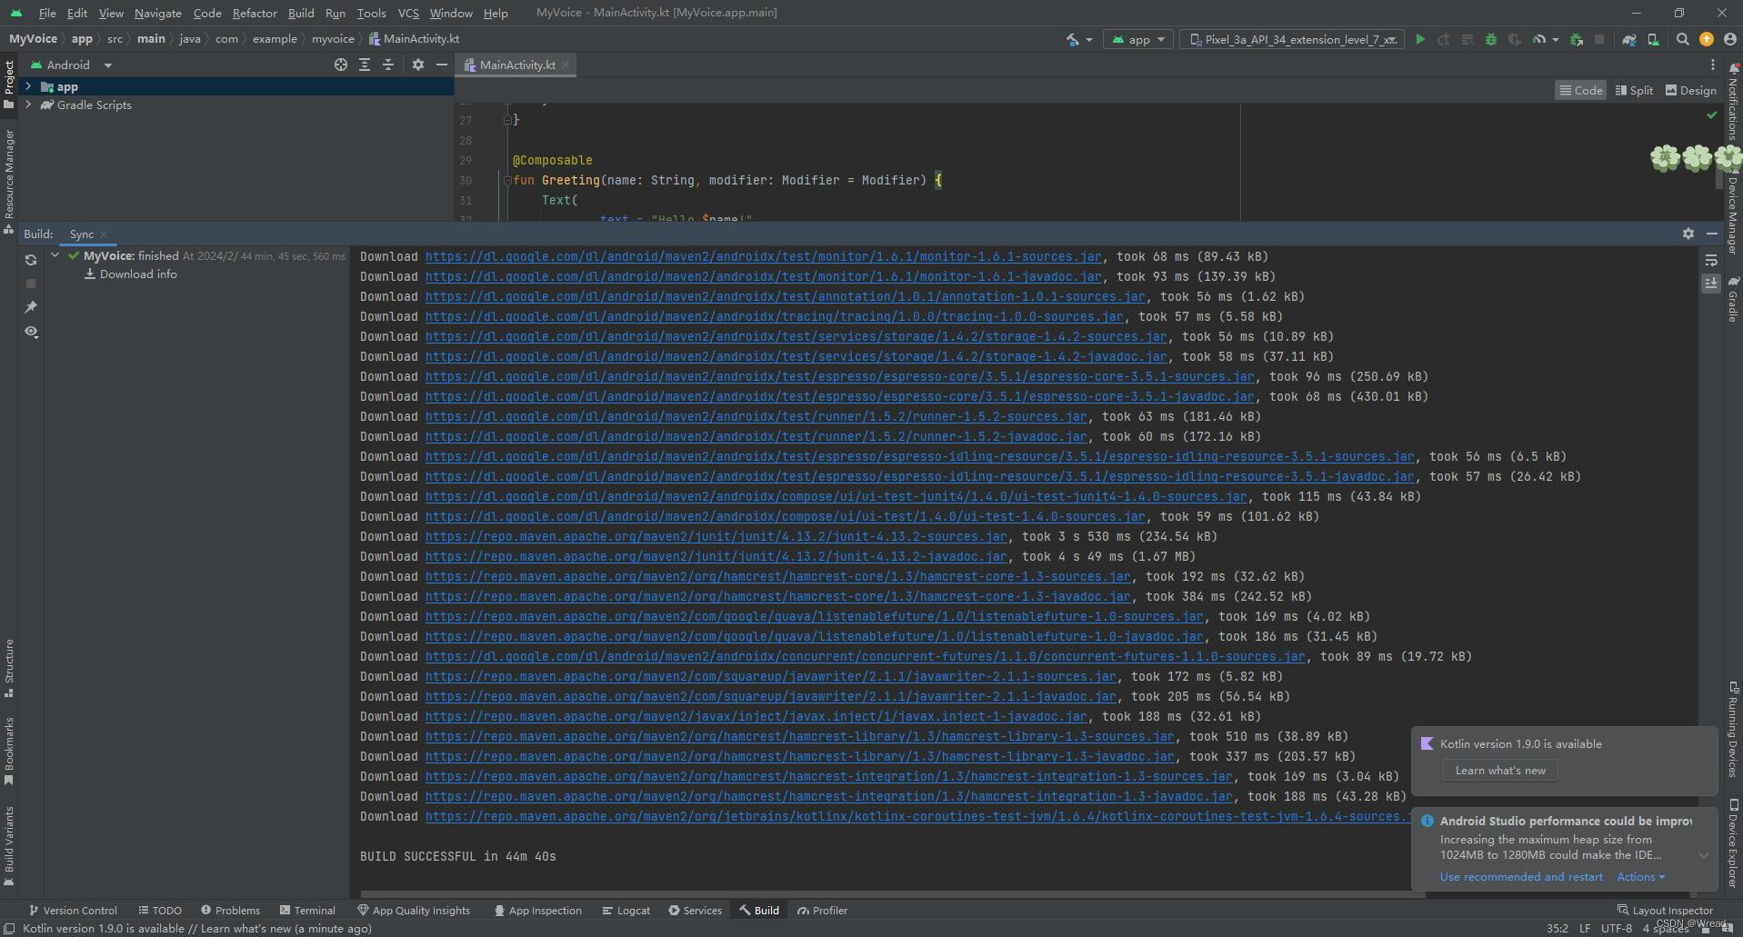Open Search Everywhere magnifier icon
This screenshot has height=937, width=1743.
pos(1683,39)
